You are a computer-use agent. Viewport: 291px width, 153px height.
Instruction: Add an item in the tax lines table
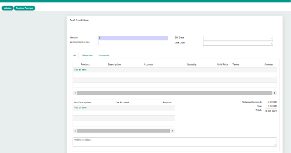[x=80, y=108]
